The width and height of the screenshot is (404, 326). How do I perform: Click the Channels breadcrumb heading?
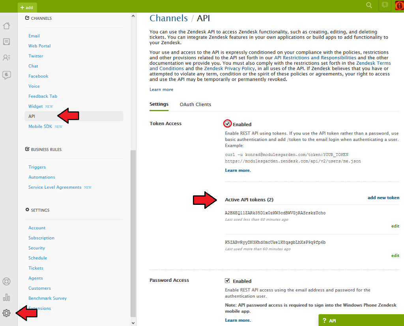click(169, 18)
